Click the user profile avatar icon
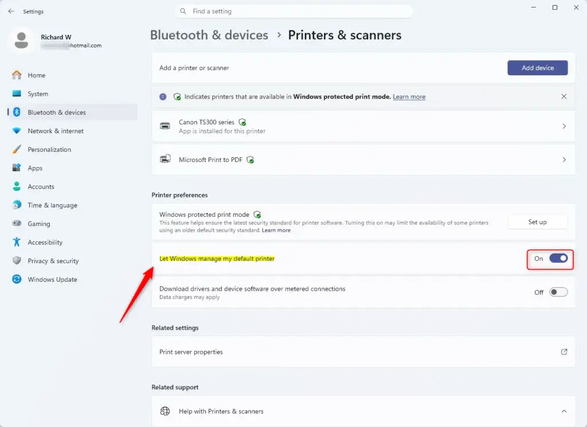The image size is (587, 427). point(21,41)
